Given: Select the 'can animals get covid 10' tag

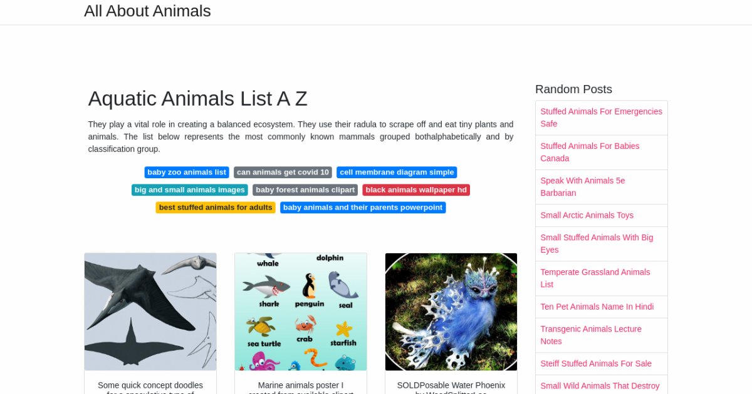Looking at the screenshot, I should point(283,173).
